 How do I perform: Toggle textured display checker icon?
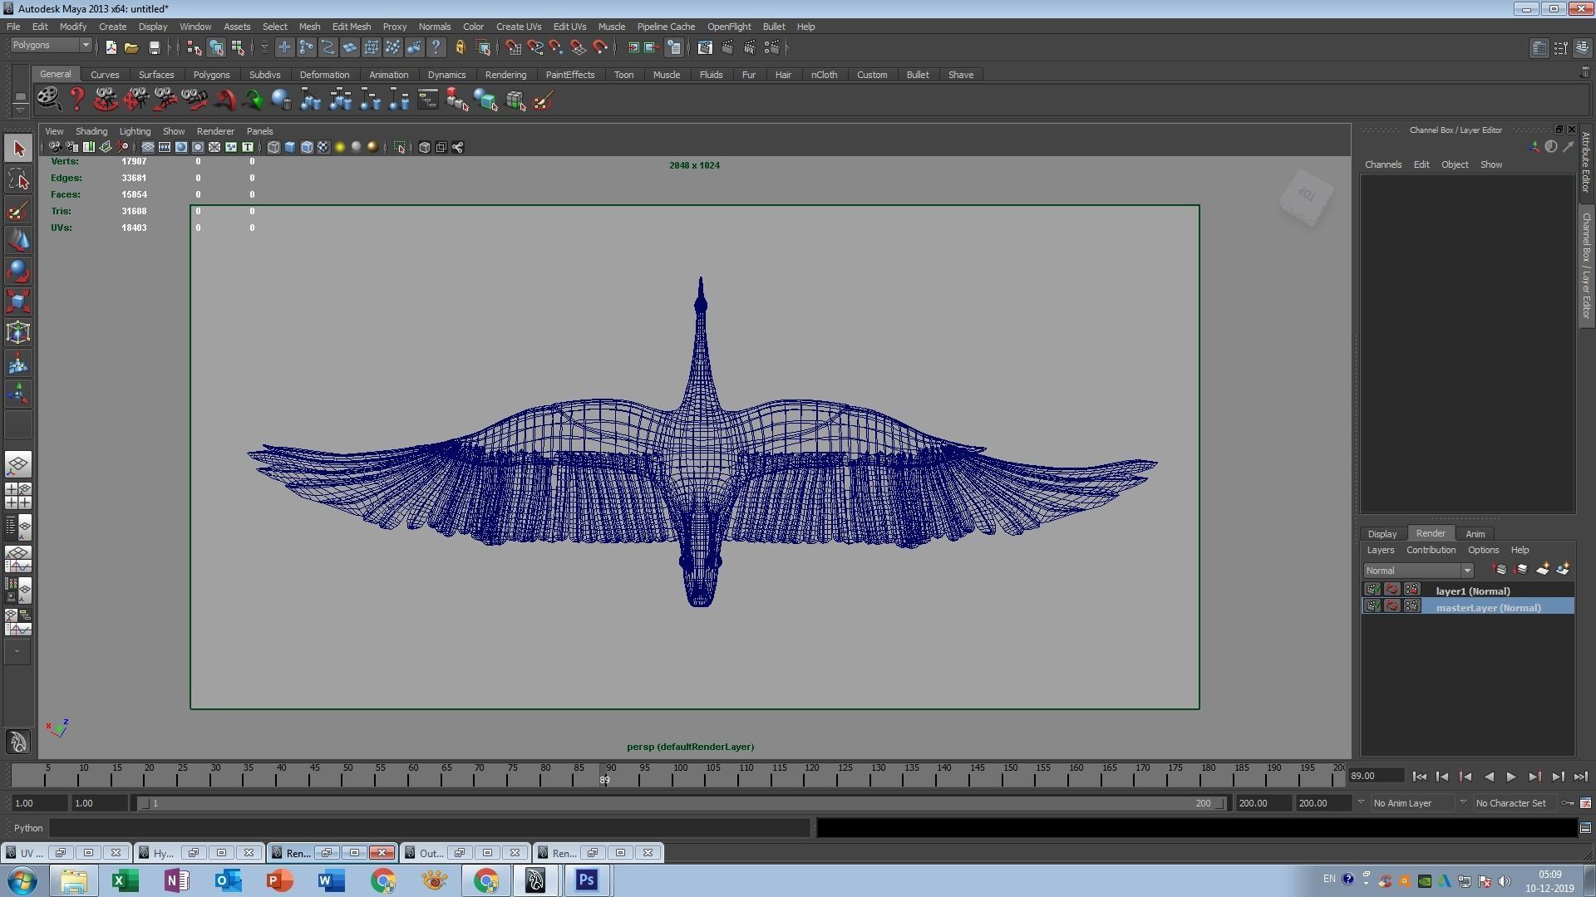(x=323, y=147)
